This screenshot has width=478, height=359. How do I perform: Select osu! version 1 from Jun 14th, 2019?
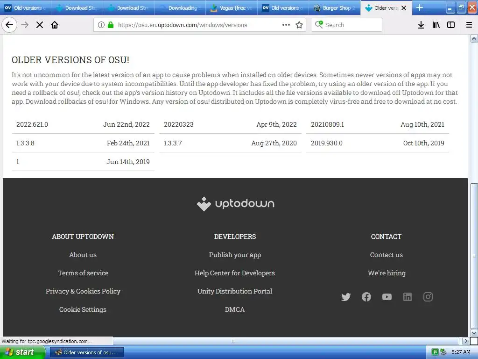83,162
